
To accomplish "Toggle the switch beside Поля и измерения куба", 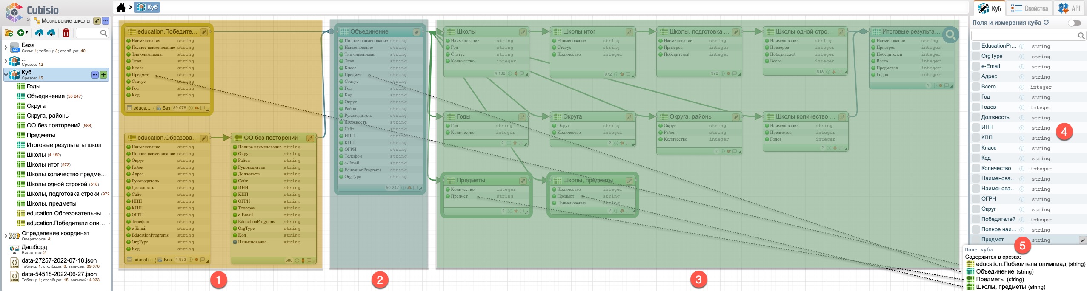I will (1074, 23).
